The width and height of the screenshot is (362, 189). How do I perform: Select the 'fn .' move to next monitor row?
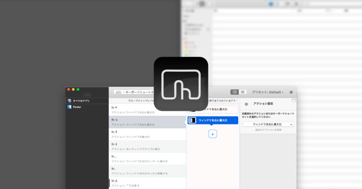[147, 171]
